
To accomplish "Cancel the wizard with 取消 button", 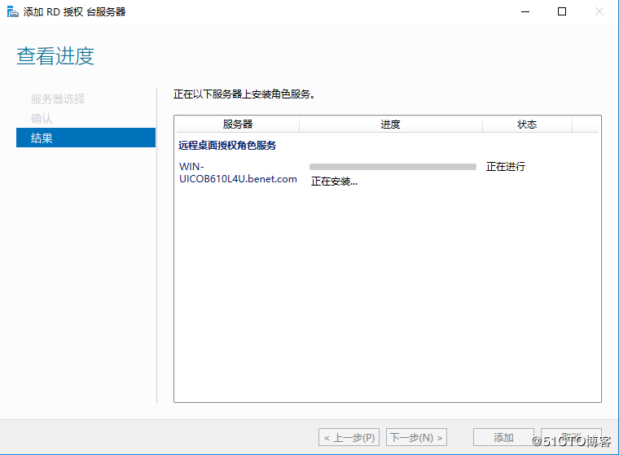I will (x=570, y=438).
